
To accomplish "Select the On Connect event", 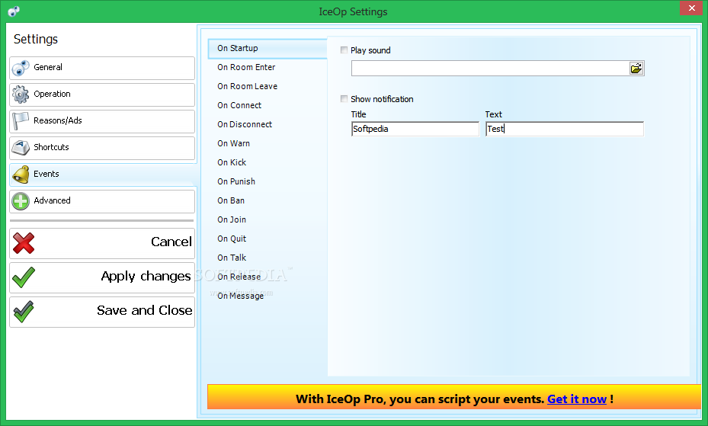I will click(x=239, y=105).
